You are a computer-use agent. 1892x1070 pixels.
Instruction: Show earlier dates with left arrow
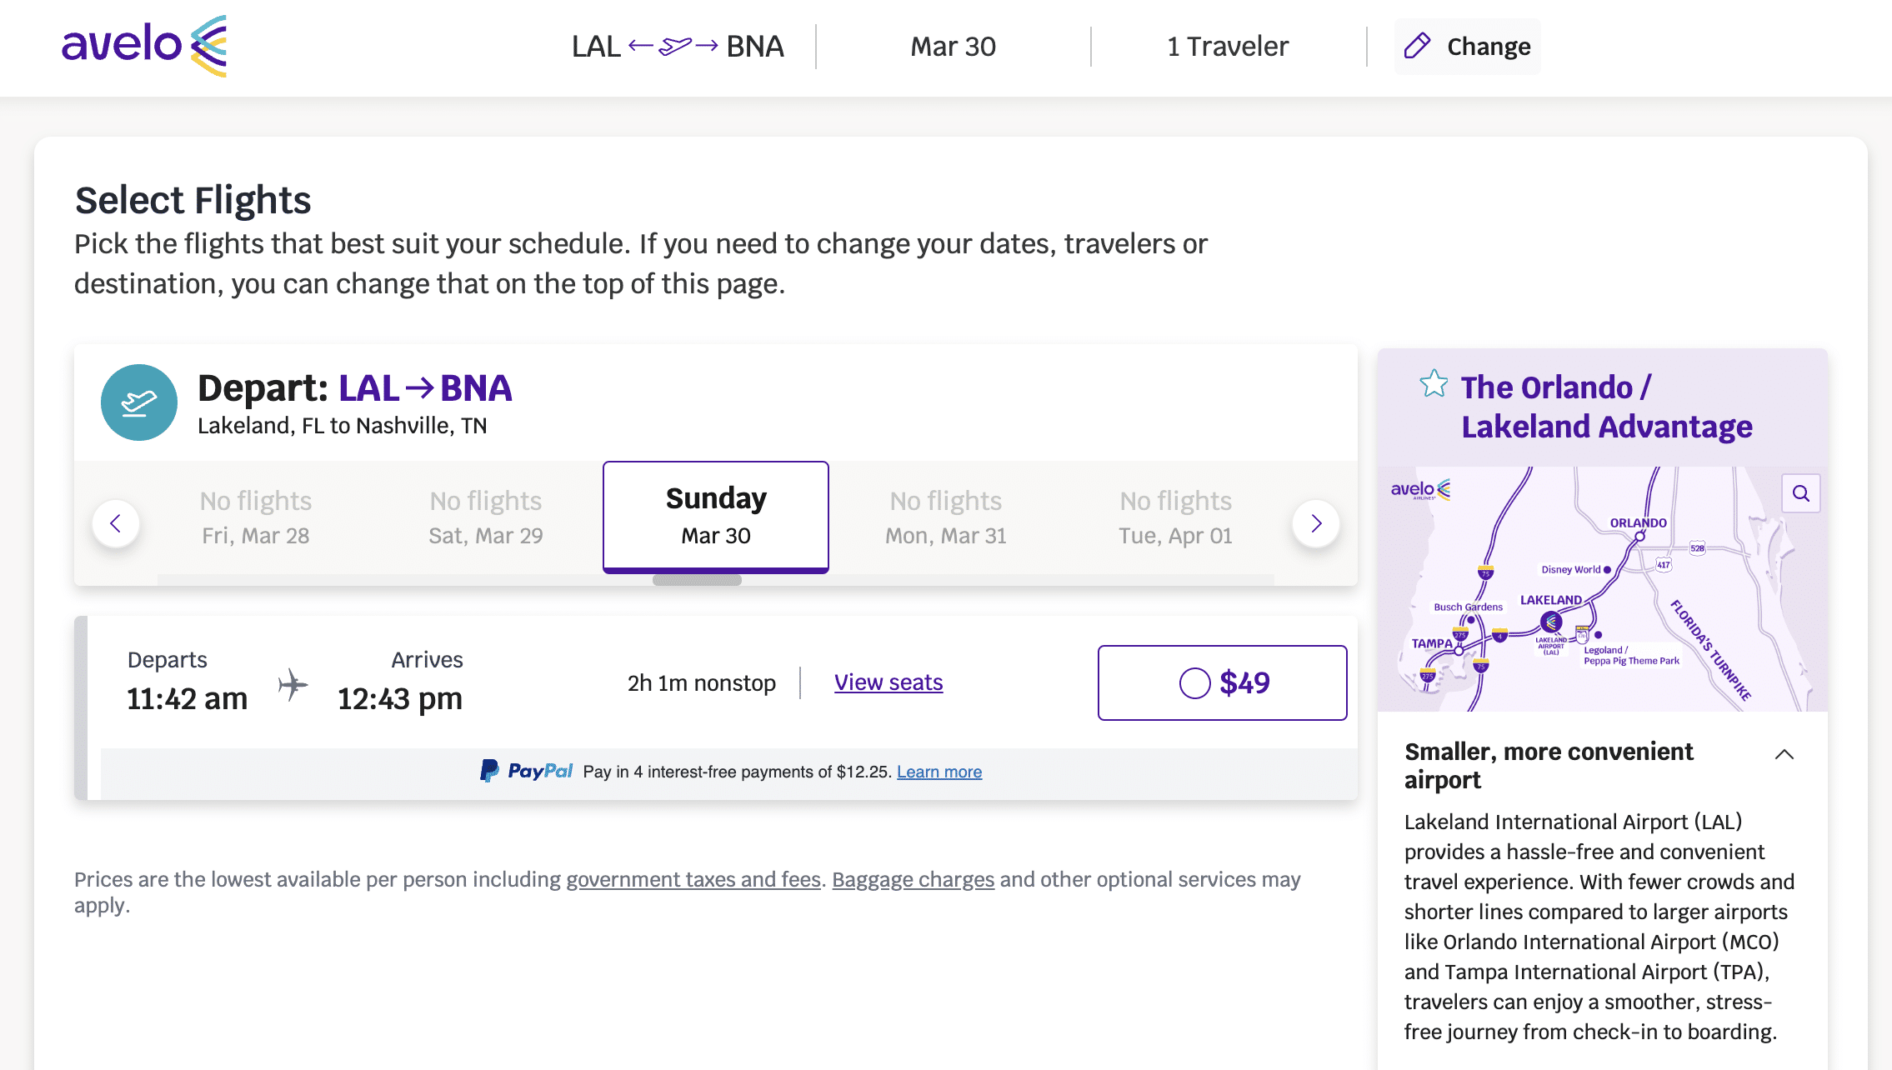point(116,523)
